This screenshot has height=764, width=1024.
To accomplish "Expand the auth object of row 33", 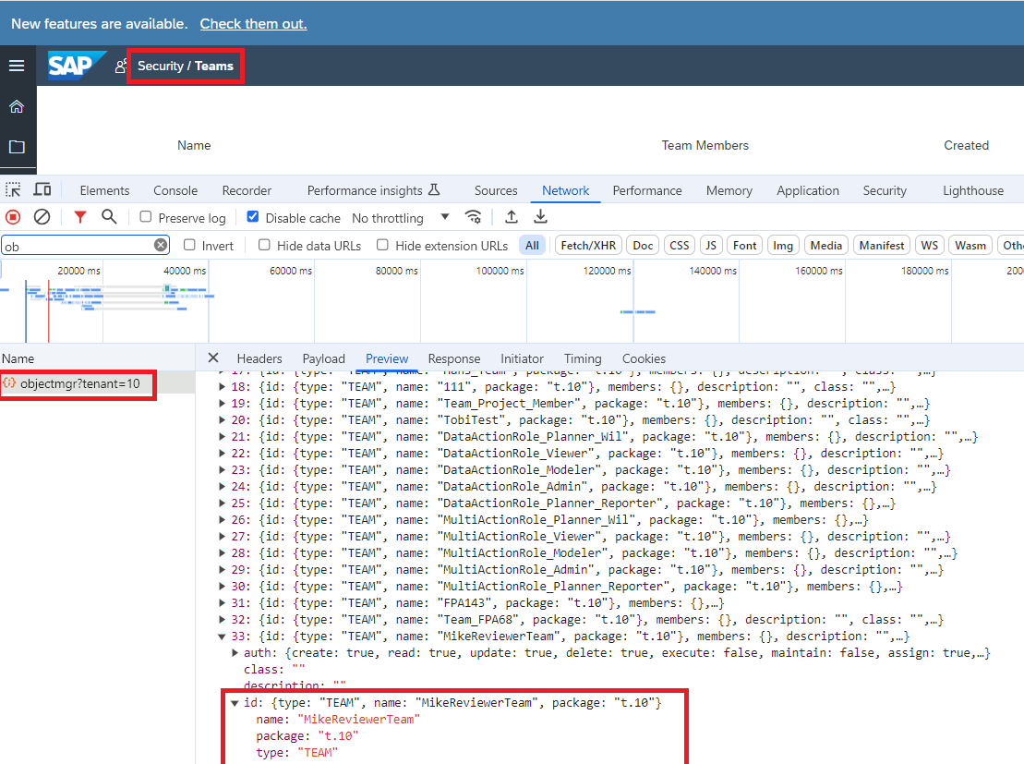I will coord(235,653).
